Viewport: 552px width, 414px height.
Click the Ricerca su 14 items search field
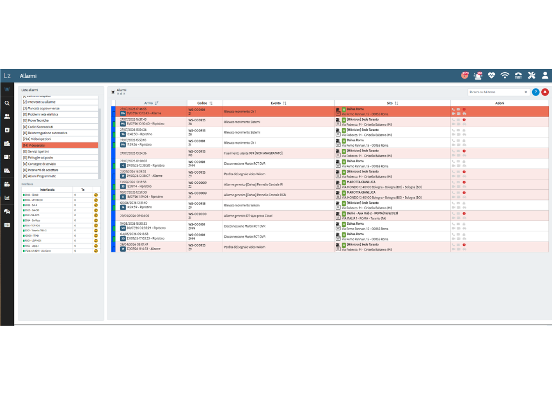coord(496,92)
